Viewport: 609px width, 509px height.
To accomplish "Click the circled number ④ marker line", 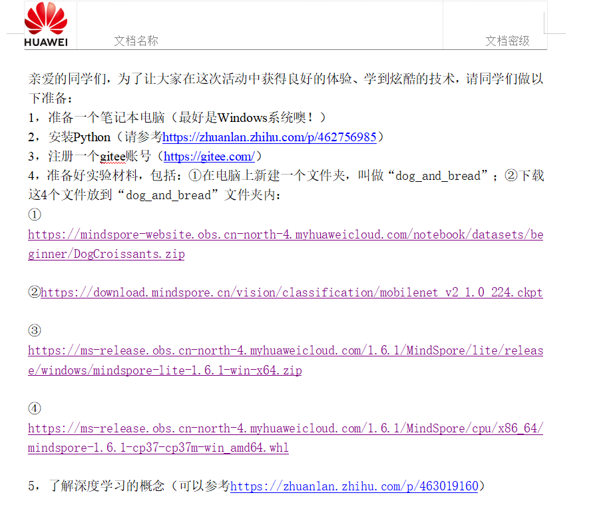I will tap(35, 408).
